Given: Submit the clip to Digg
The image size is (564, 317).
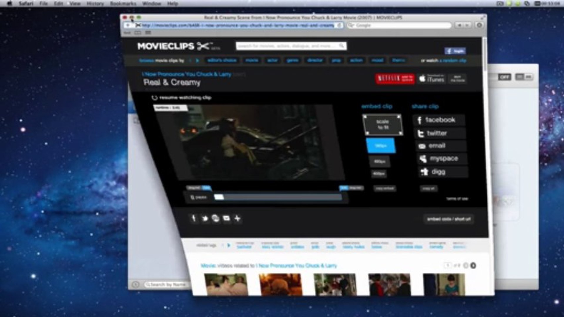Looking at the screenshot, I should click(441, 172).
